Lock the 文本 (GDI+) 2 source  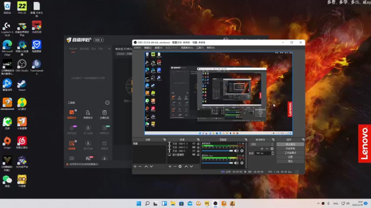click(198, 147)
